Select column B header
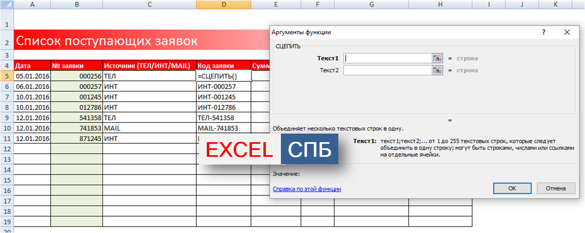The image size is (585, 233). [x=77, y=4]
